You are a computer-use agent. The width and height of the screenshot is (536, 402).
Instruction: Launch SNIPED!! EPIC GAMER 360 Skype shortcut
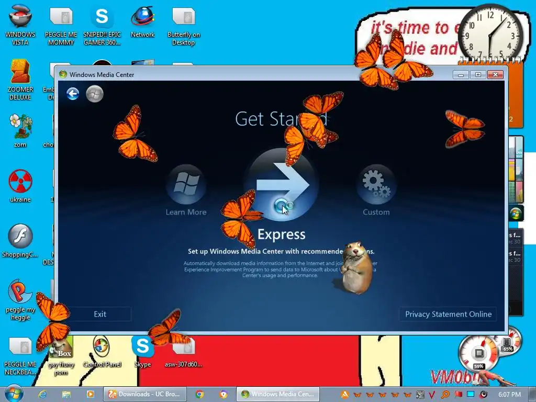tap(102, 25)
